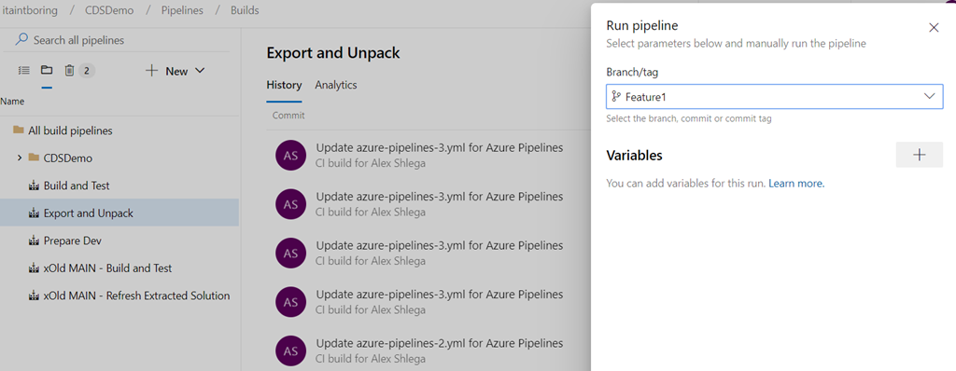The height and width of the screenshot is (371, 956).
Task: Switch to folder view icon
Action: coord(47,70)
